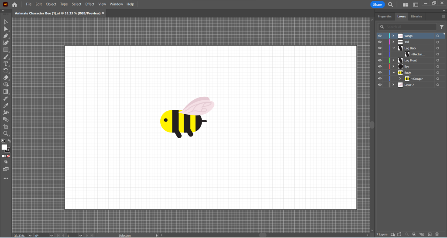Delete selection using trash icon
Viewport: 447px width, 238px height.
tap(437, 235)
